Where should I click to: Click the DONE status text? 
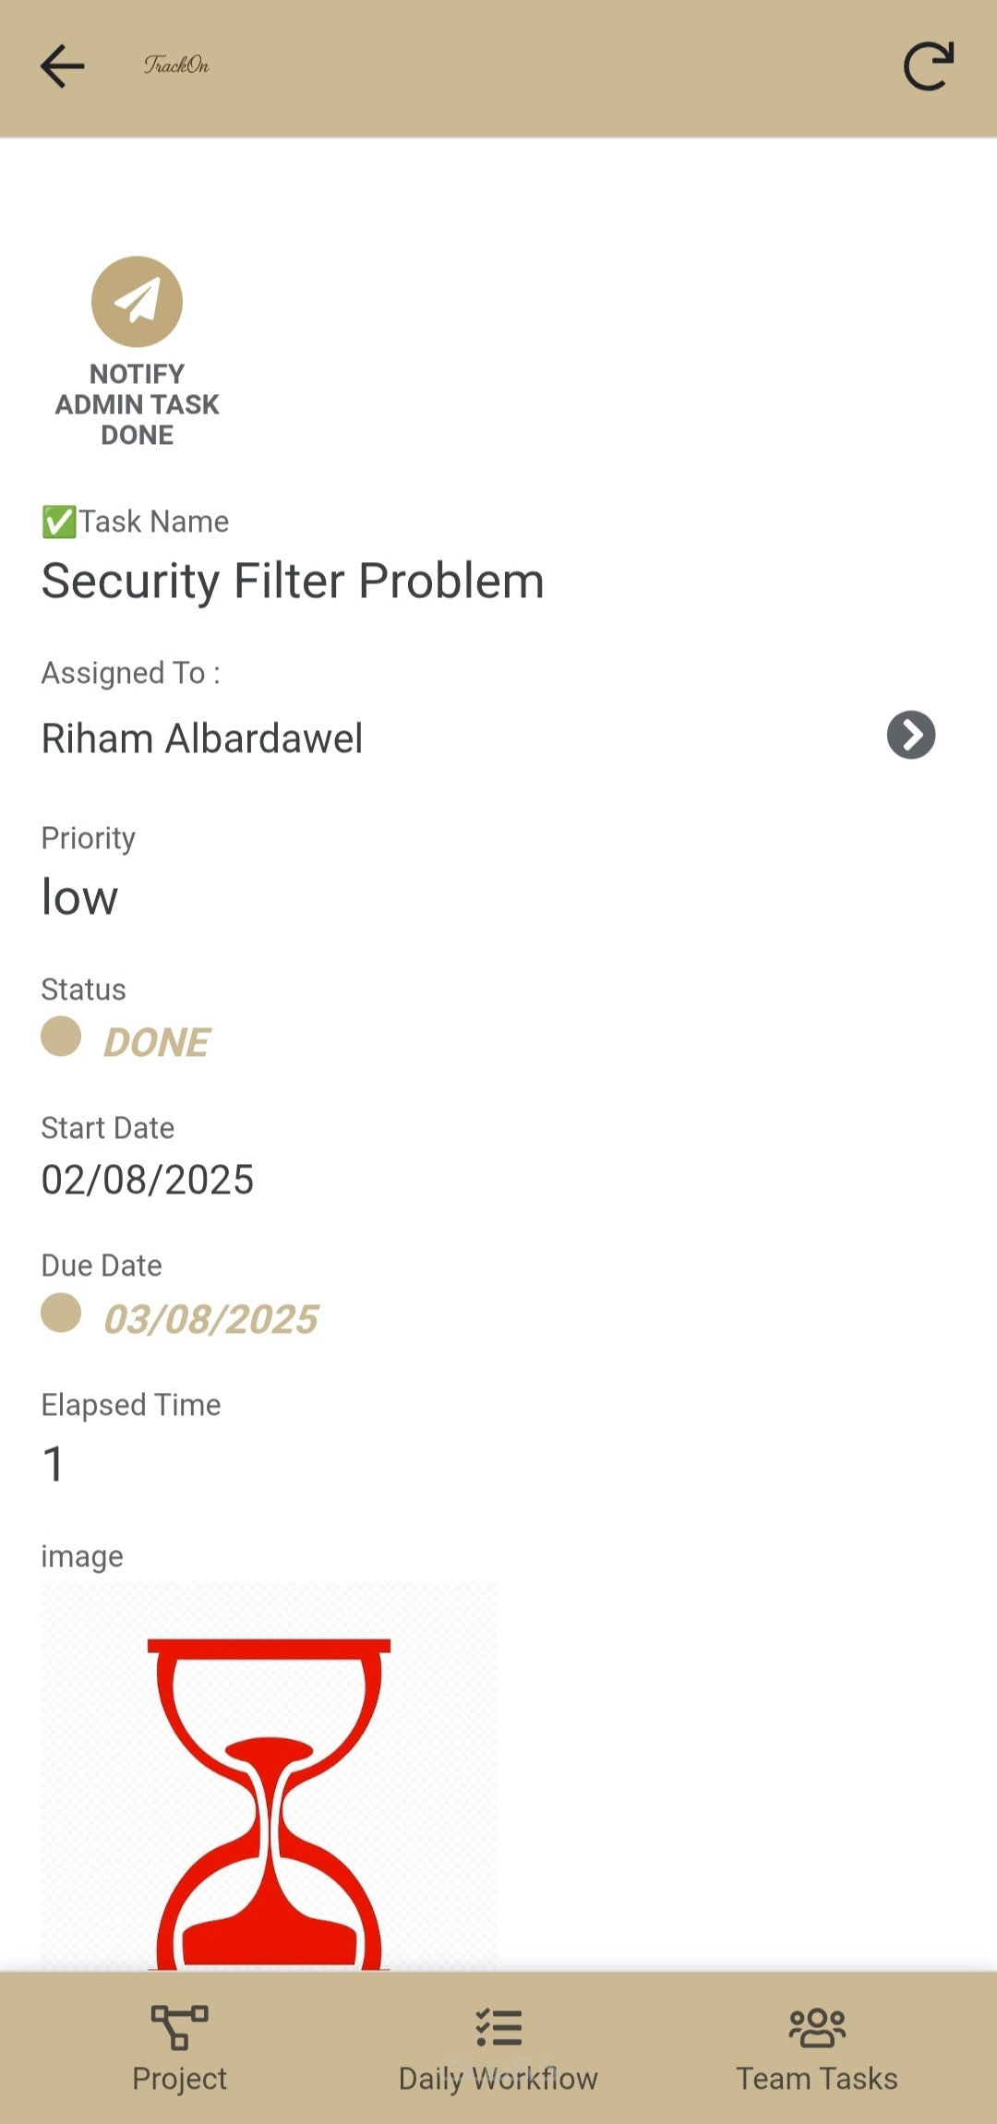pyautogui.click(x=157, y=1043)
